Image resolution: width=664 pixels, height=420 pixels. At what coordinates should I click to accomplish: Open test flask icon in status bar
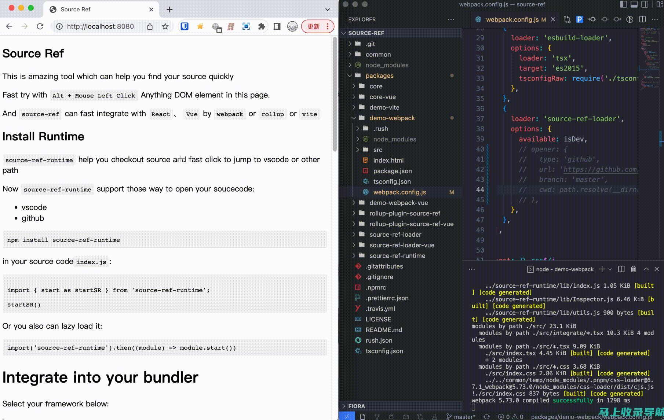pyautogui.click(x=434, y=417)
